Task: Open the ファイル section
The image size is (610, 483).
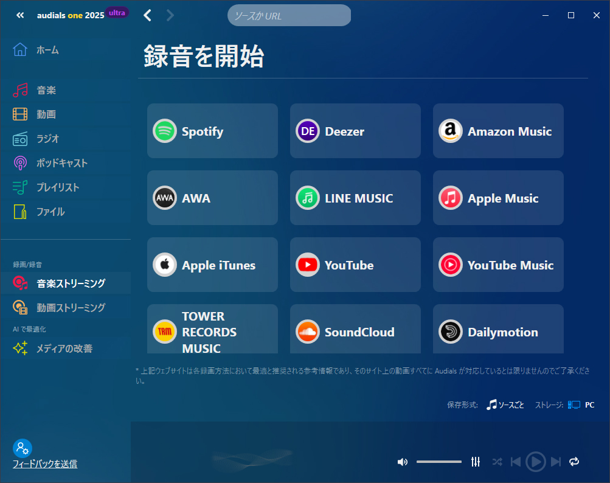Action: (x=65, y=212)
